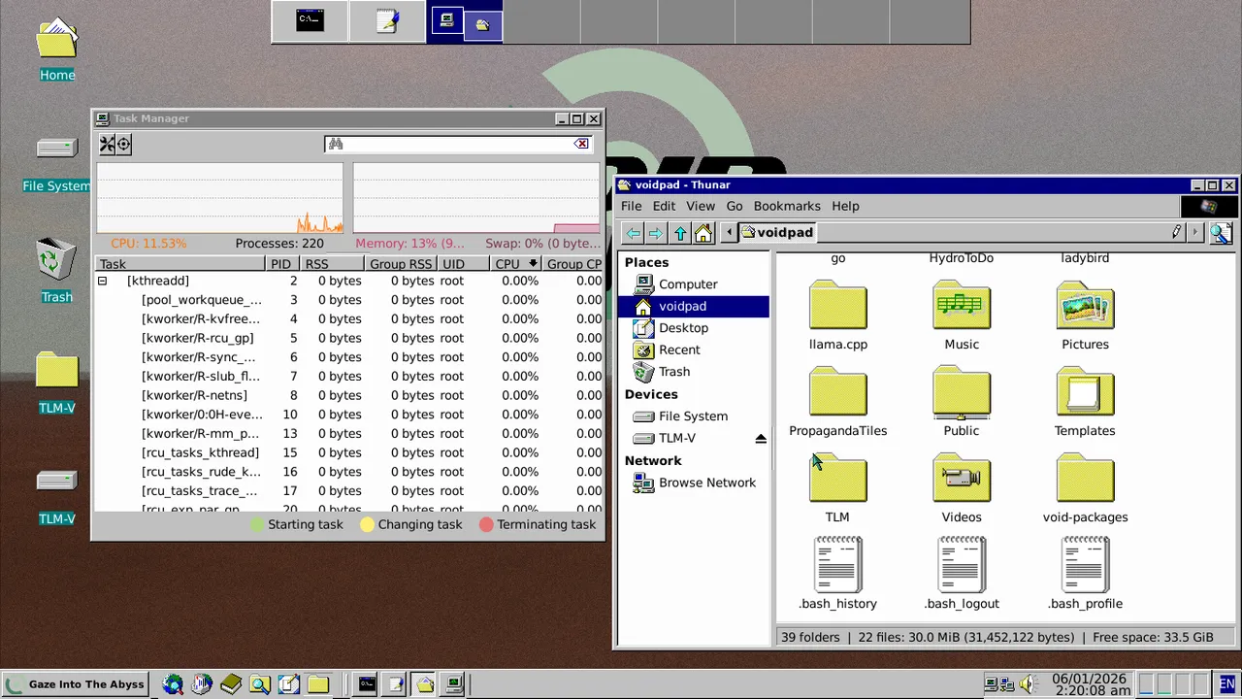Clear the Task Manager search using the X icon

580,144
